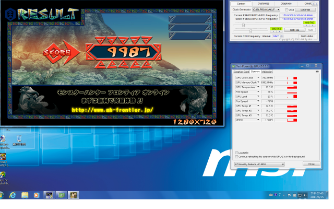The image size is (334, 209).
Task: Click the RESULT emblem logo icon
Action: coord(10,14)
